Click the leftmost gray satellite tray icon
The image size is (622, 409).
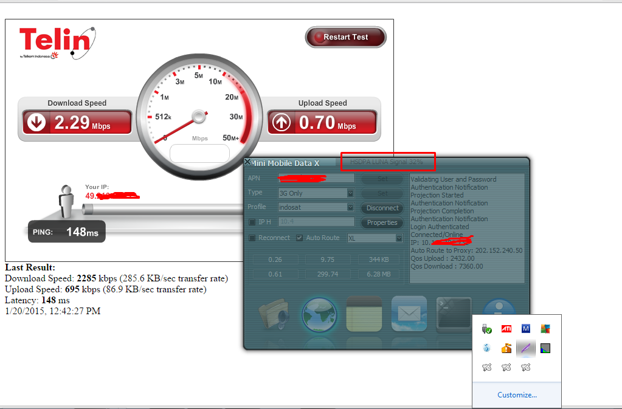tap(487, 368)
